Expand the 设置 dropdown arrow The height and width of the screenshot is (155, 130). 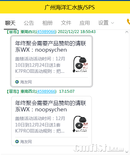[x=112, y=23]
